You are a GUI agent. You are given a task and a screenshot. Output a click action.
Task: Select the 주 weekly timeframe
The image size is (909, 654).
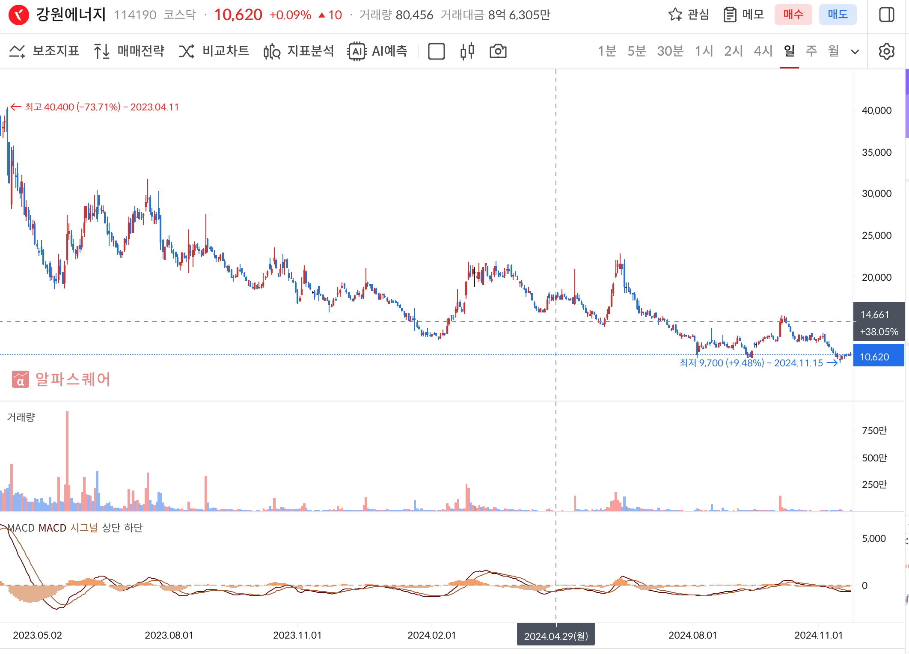tap(811, 51)
